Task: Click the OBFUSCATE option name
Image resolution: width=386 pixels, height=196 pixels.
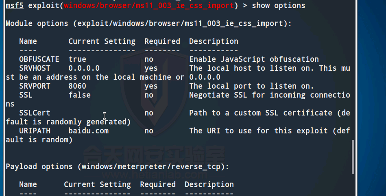Action: click(x=39, y=59)
